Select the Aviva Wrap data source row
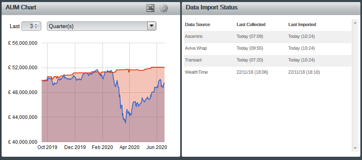Screen dimensions: 362x160 pyautogui.click(x=268, y=48)
